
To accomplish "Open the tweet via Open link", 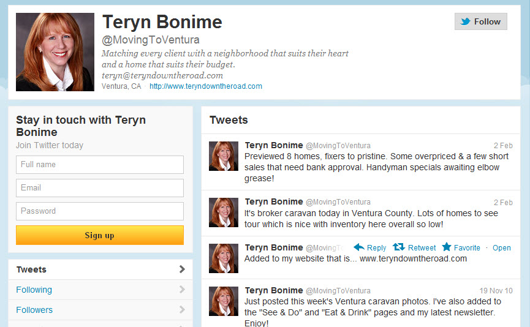I will (x=502, y=248).
